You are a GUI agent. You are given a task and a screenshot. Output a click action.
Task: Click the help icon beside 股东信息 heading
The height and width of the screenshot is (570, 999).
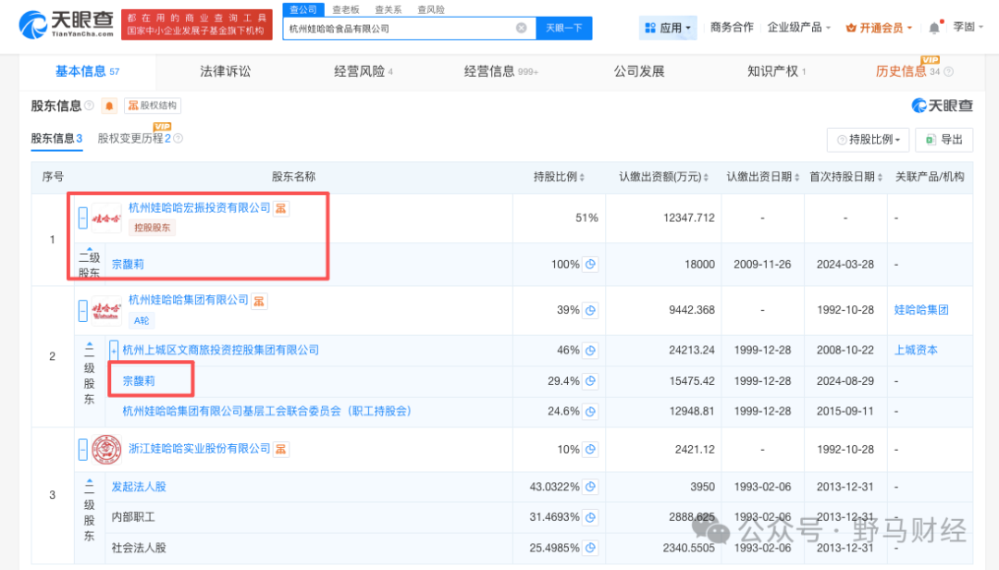coord(89,105)
